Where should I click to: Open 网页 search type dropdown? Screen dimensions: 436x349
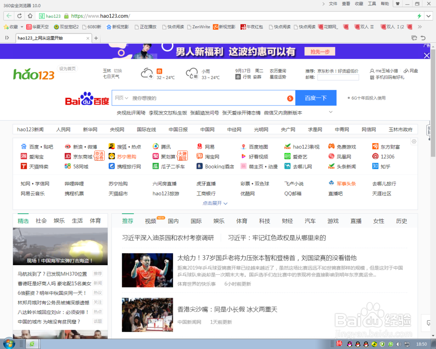coord(122,98)
